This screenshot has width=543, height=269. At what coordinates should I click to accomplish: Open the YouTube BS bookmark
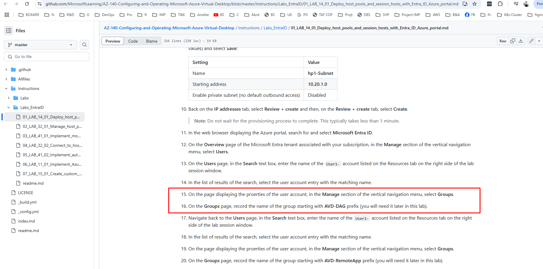(219, 15)
